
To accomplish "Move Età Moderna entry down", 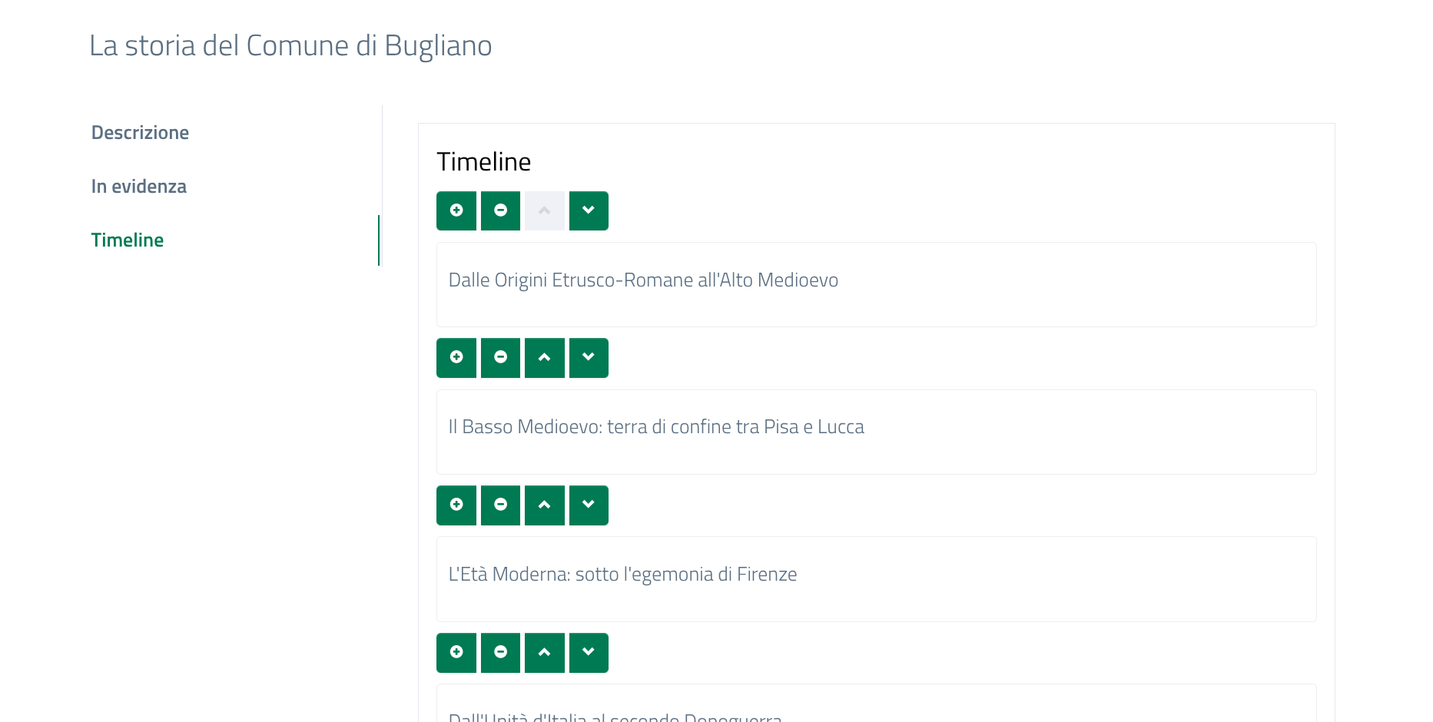I will (589, 505).
